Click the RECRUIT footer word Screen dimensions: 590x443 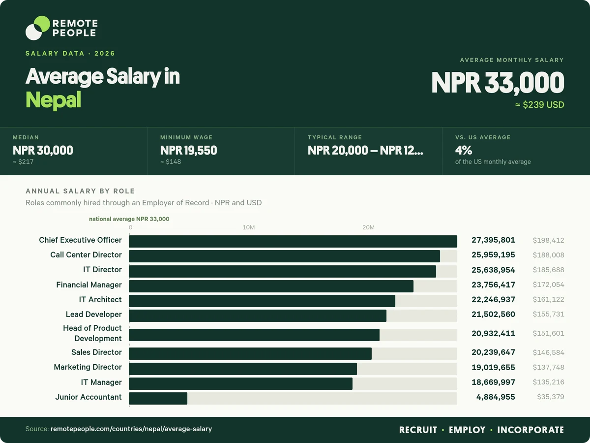pos(418,430)
